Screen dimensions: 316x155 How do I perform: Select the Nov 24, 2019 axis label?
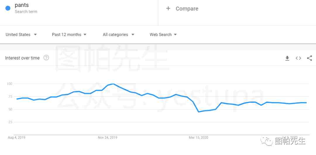point(107,137)
